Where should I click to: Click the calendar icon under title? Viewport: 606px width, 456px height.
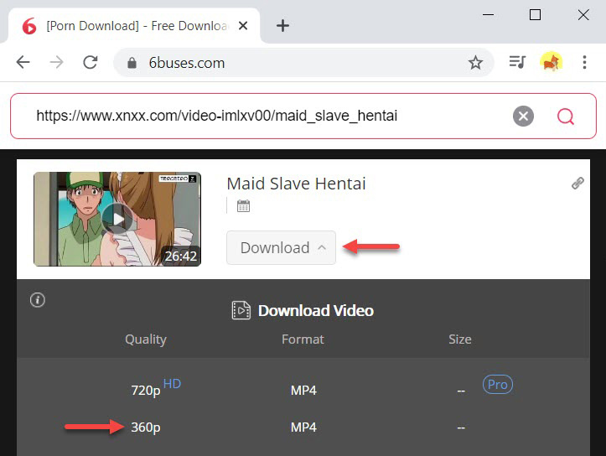click(x=243, y=206)
